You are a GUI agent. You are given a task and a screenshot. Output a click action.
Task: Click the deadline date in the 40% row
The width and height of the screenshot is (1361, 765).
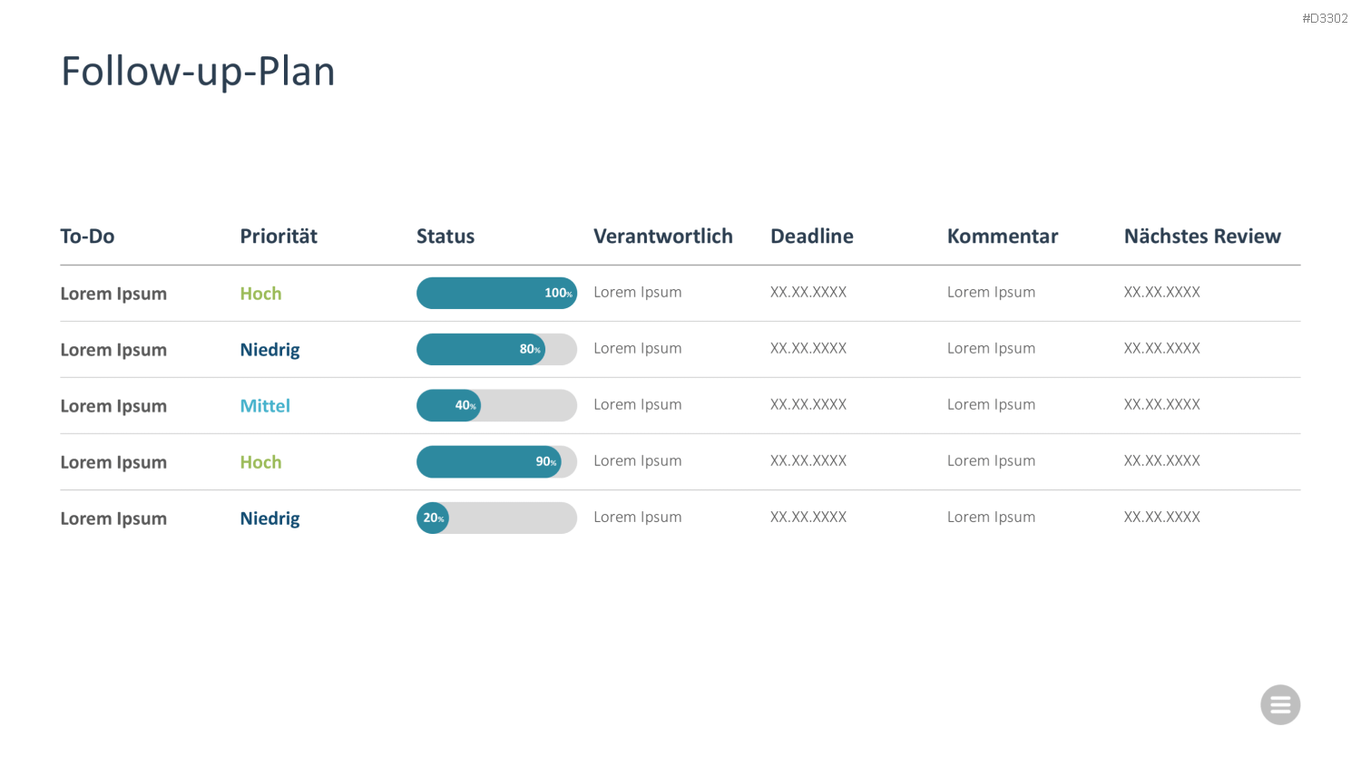(x=808, y=404)
